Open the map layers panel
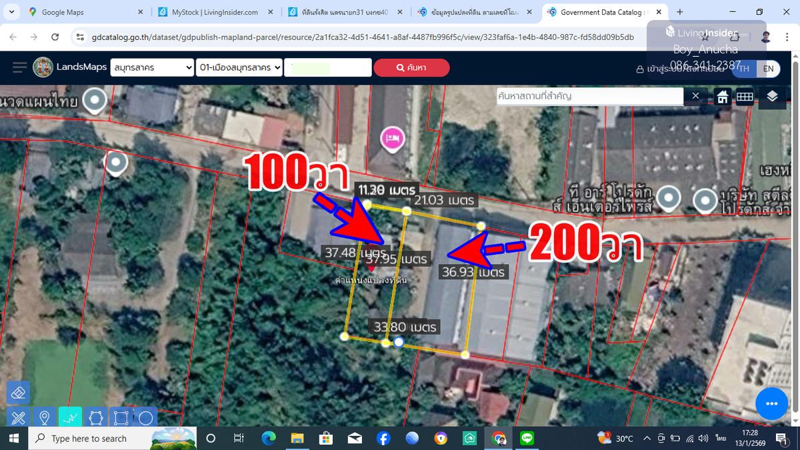This screenshot has width=800, height=450. (x=771, y=97)
